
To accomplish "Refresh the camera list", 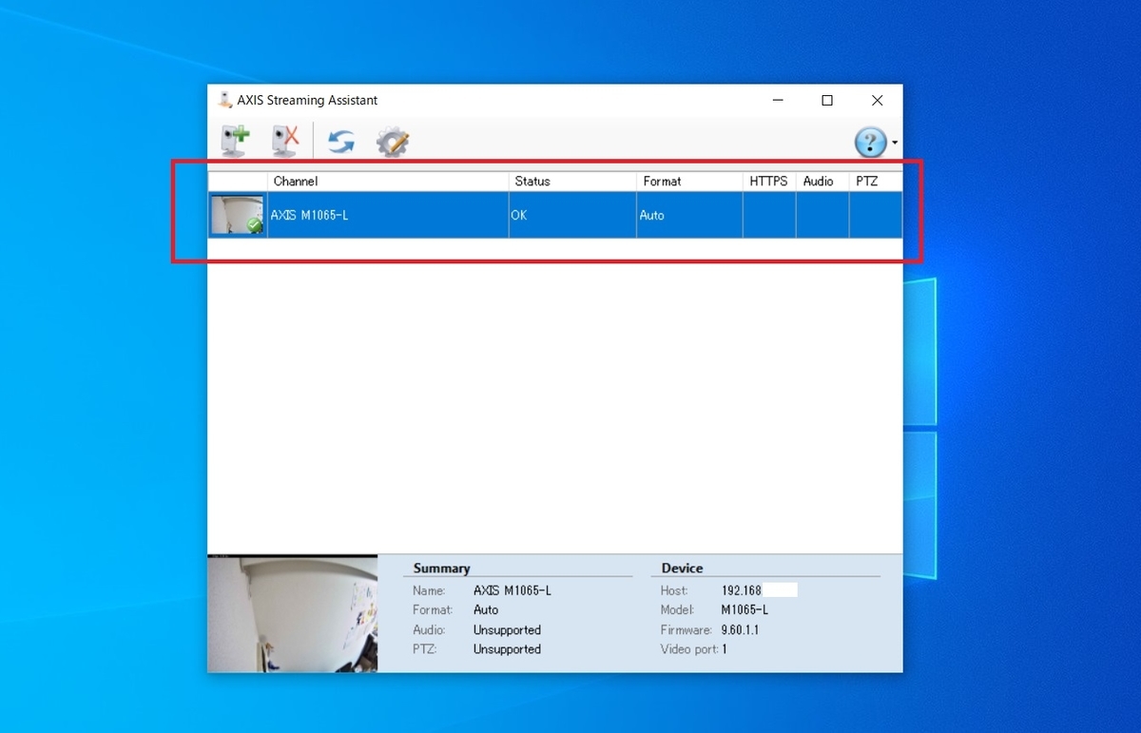I will pos(340,142).
